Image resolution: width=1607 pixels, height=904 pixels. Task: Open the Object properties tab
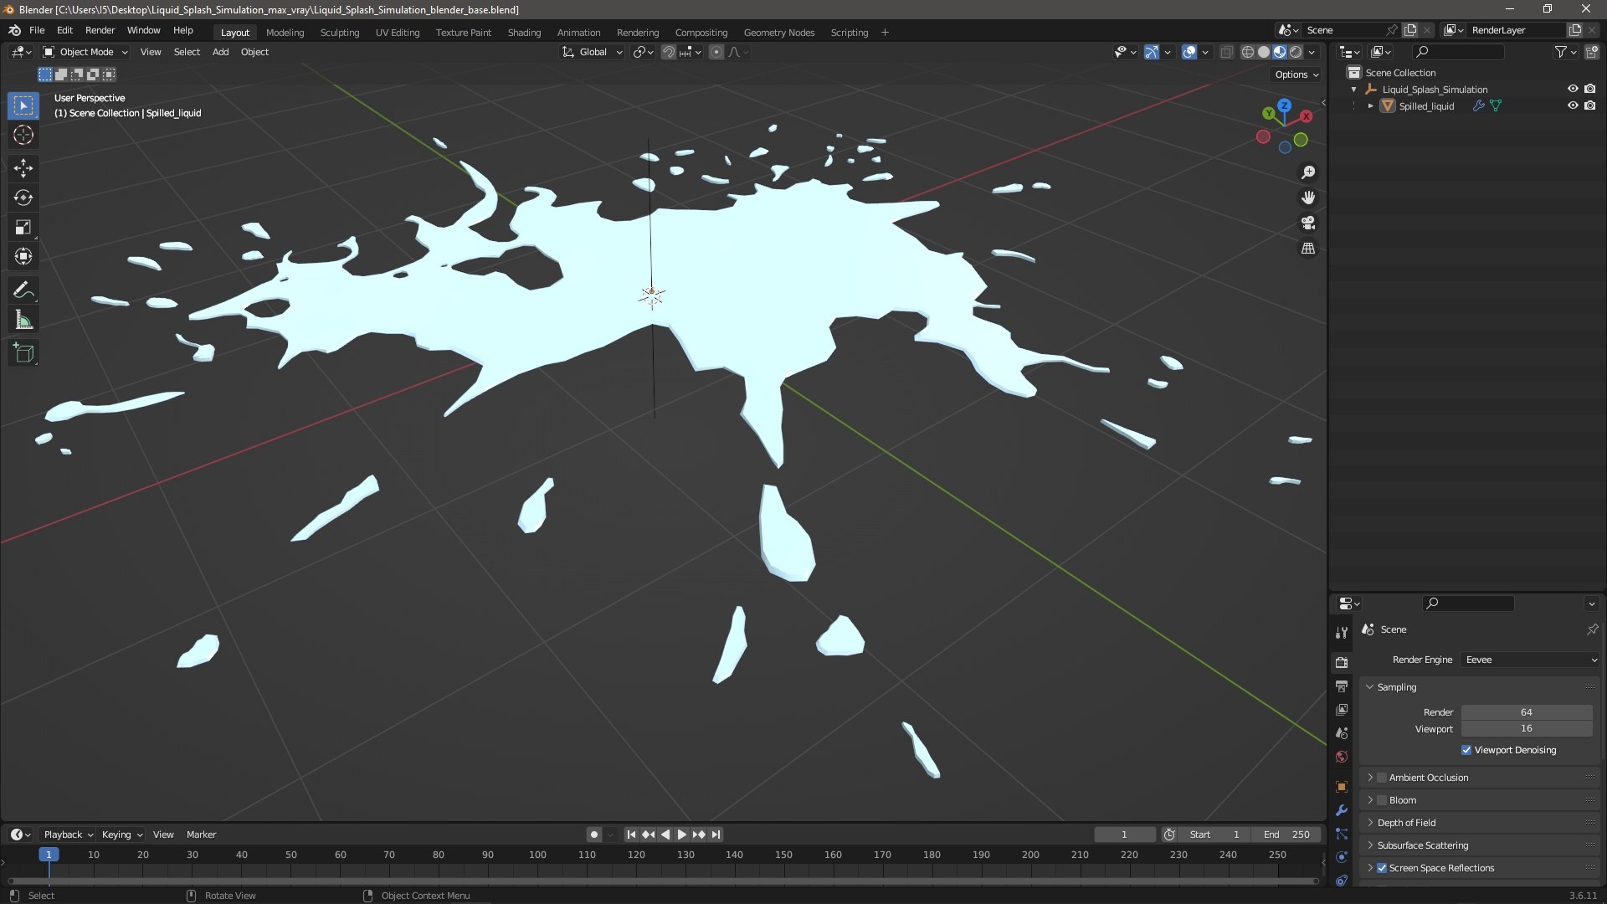pyautogui.click(x=1342, y=787)
